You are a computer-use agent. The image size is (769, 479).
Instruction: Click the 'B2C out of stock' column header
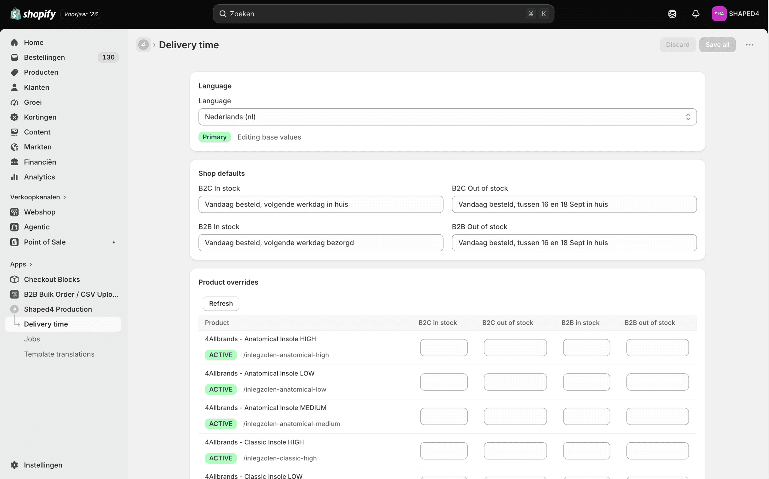[508, 323]
